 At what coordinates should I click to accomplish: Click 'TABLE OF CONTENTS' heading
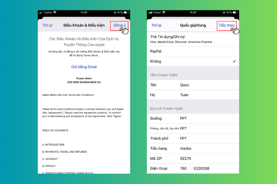pos(55,131)
